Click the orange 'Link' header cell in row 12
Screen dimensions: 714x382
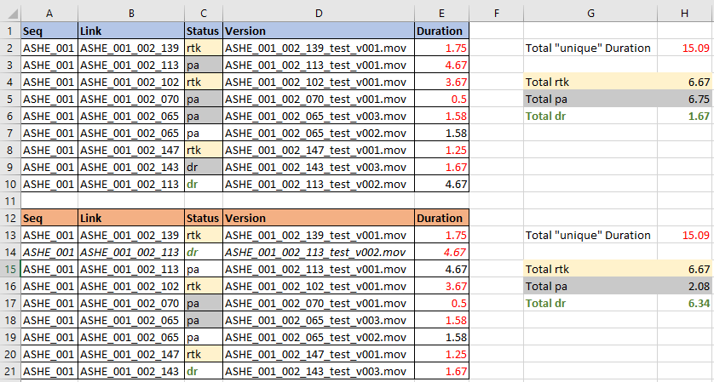click(131, 218)
